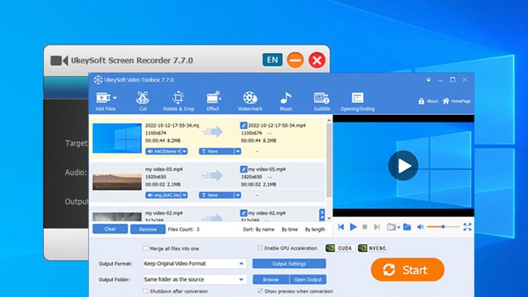Select the my video-05.mp4 thumbnail
Viewport: 528px width, 297px height.
click(x=117, y=182)
